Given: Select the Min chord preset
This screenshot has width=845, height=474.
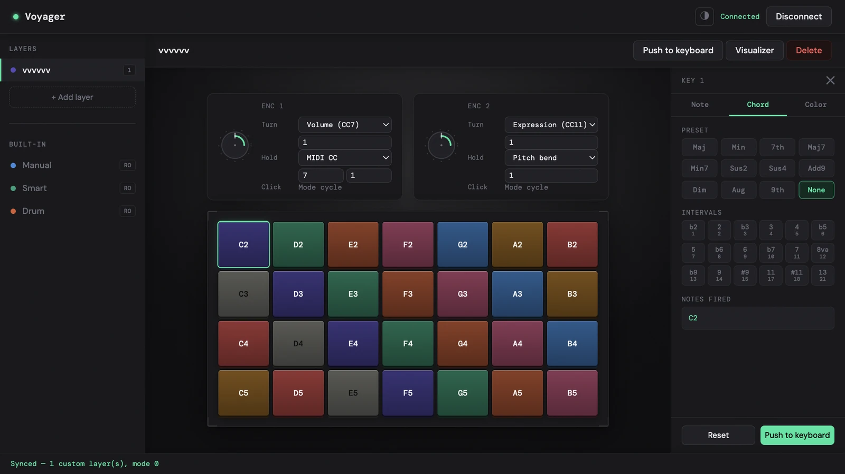Looking at the screenshot, I should (738, 147).
